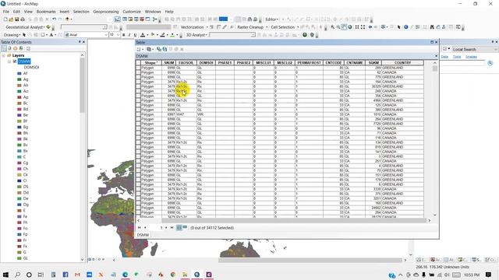The height and width of the screenshot is (280, 499).
Task: Open TOC Options icon
Action: tap(28, 48)
